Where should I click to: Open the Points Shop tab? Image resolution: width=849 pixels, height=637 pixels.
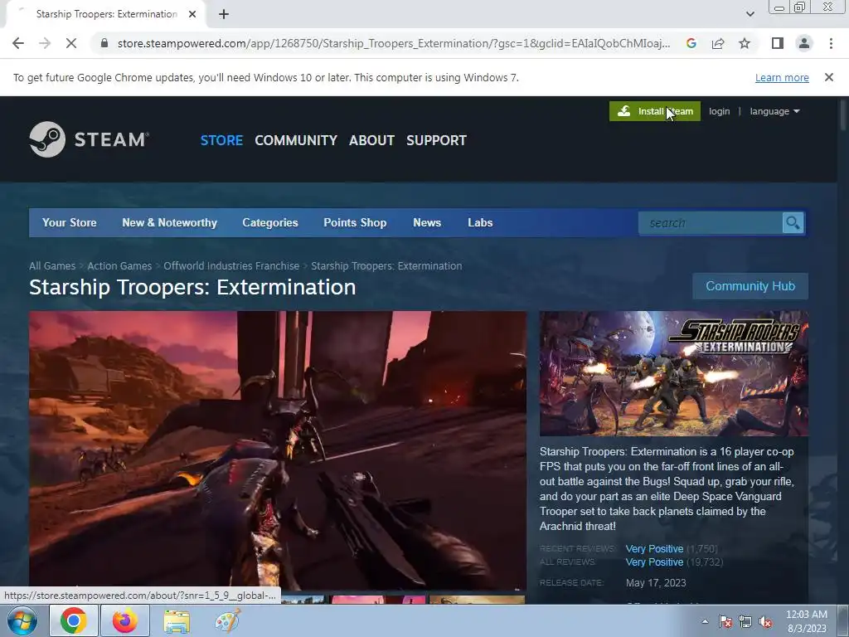[x=355, y=222]
